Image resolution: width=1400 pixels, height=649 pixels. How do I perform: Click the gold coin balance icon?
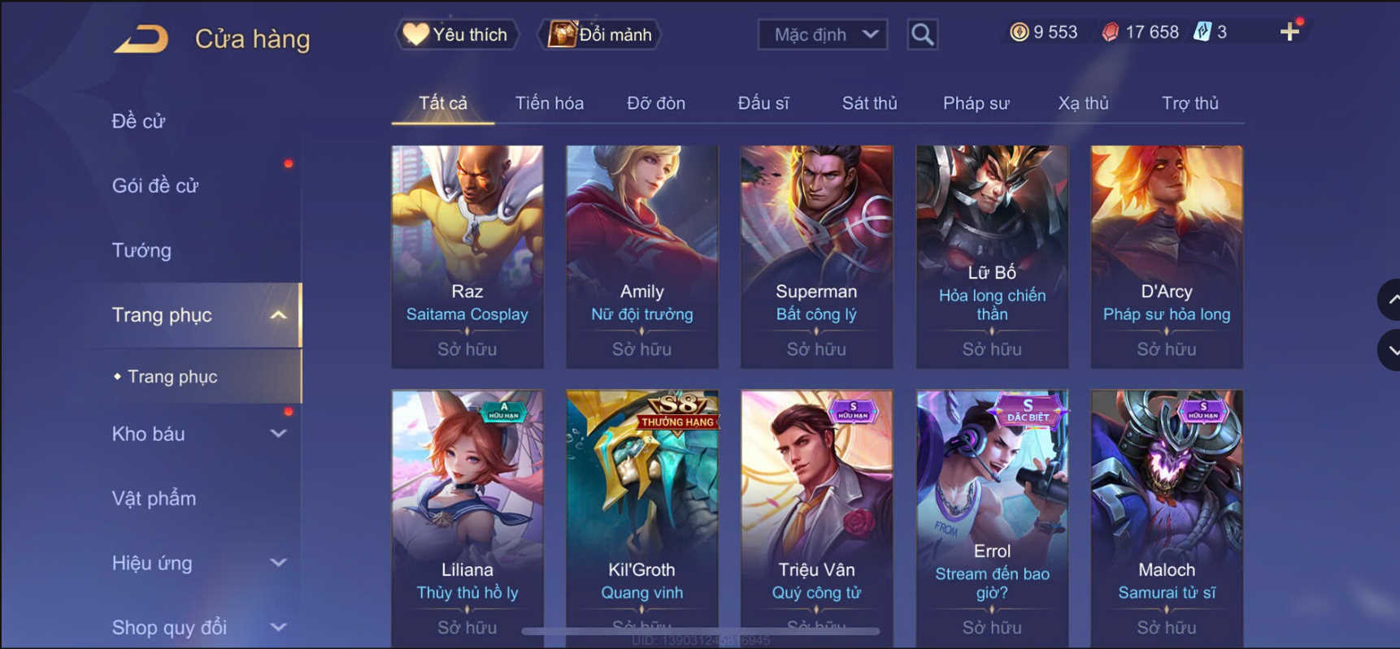(1019, 32)
